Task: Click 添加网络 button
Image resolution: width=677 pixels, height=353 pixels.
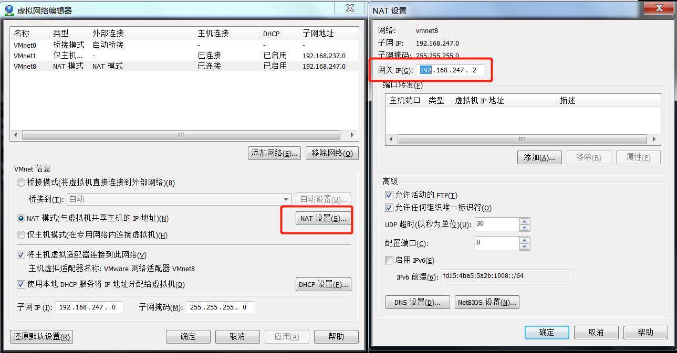Action: 275,153
